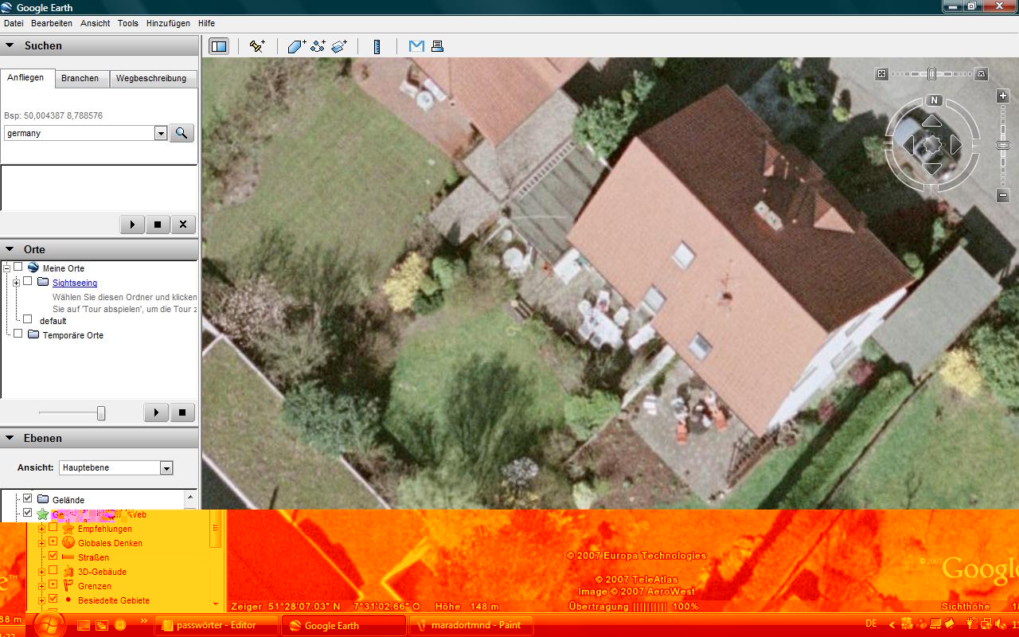Click the email view envelope icon

point(416,46)
